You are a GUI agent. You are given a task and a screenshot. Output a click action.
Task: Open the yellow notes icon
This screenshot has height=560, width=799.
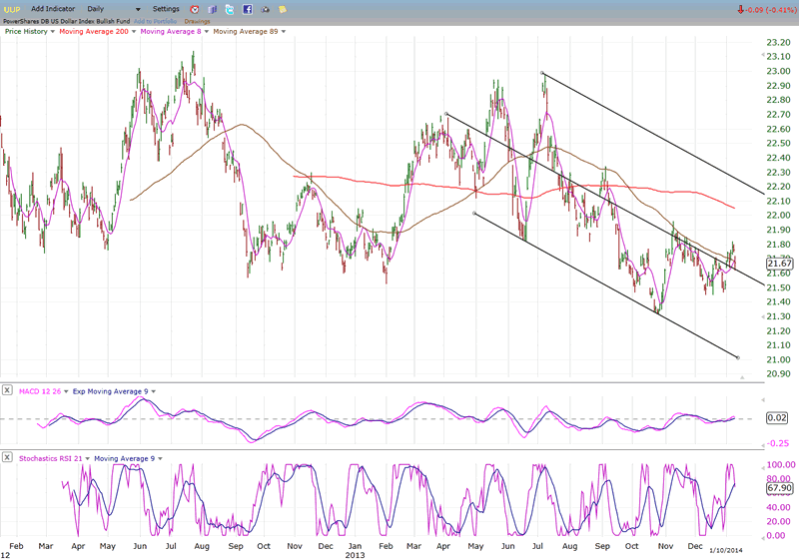pyautogui.click(x=283, y=9)
